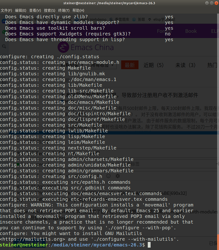Click the 'doc/lispintro/Makefile' text
This screenshot has width=219, height=250.
[99, 114]
